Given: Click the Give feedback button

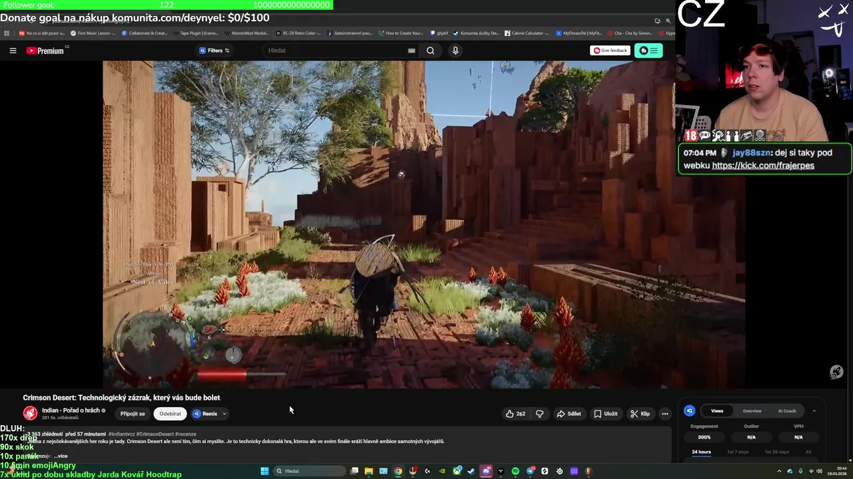Looking at the screenshot, I should [x=610, y=51].
